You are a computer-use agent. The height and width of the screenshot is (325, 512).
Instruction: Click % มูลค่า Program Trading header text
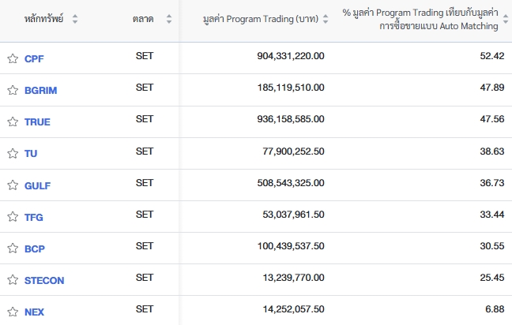[x=420, y=19]
